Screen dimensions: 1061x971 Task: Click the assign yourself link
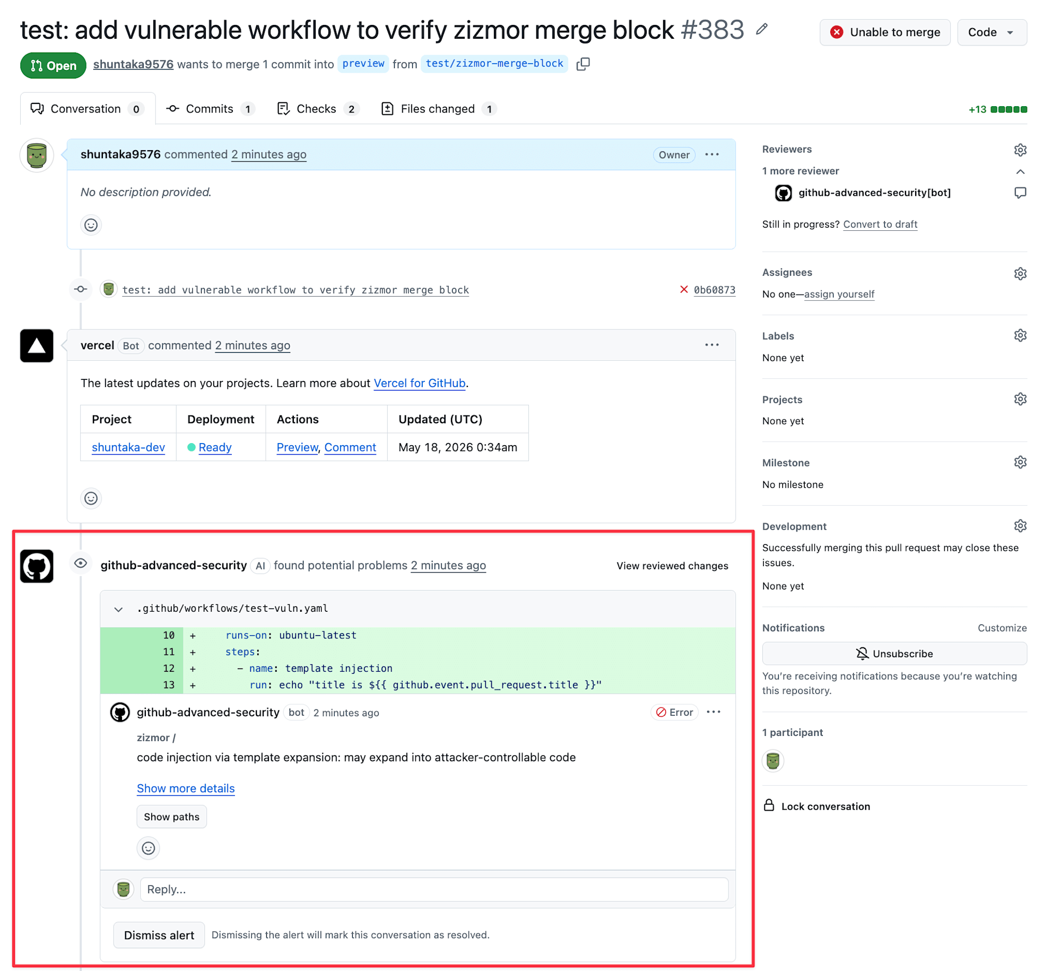[x=839, y=294]
